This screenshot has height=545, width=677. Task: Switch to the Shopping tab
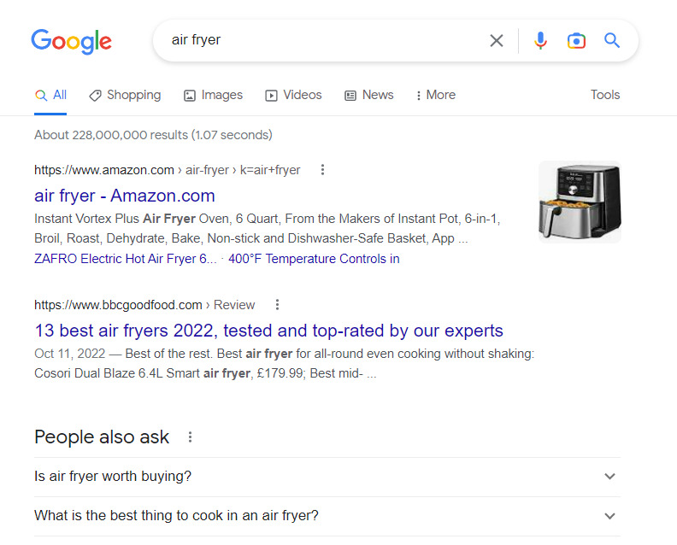tap(125, 95)
